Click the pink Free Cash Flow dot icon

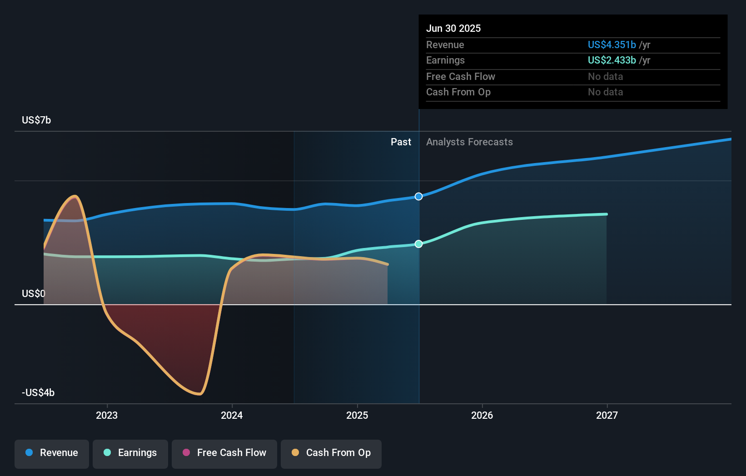186,453
